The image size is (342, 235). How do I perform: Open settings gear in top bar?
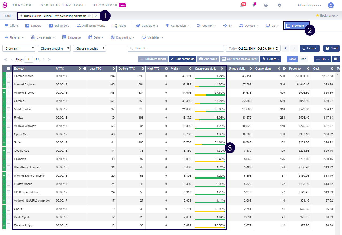pos(279,5)
